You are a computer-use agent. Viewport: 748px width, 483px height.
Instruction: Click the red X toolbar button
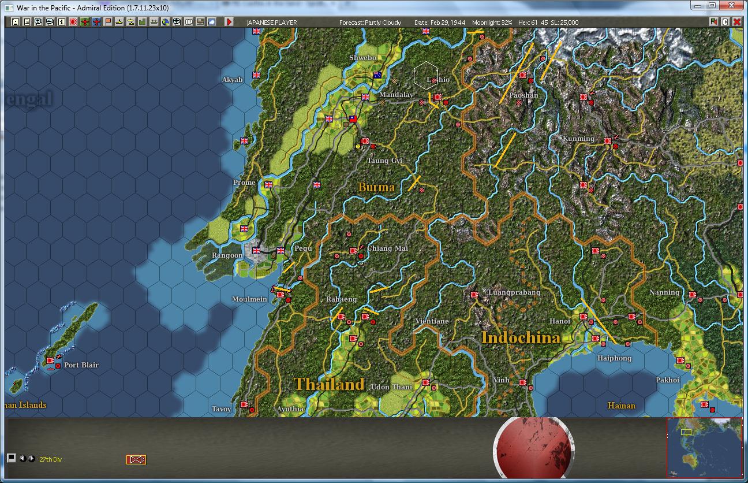(737, 22)
